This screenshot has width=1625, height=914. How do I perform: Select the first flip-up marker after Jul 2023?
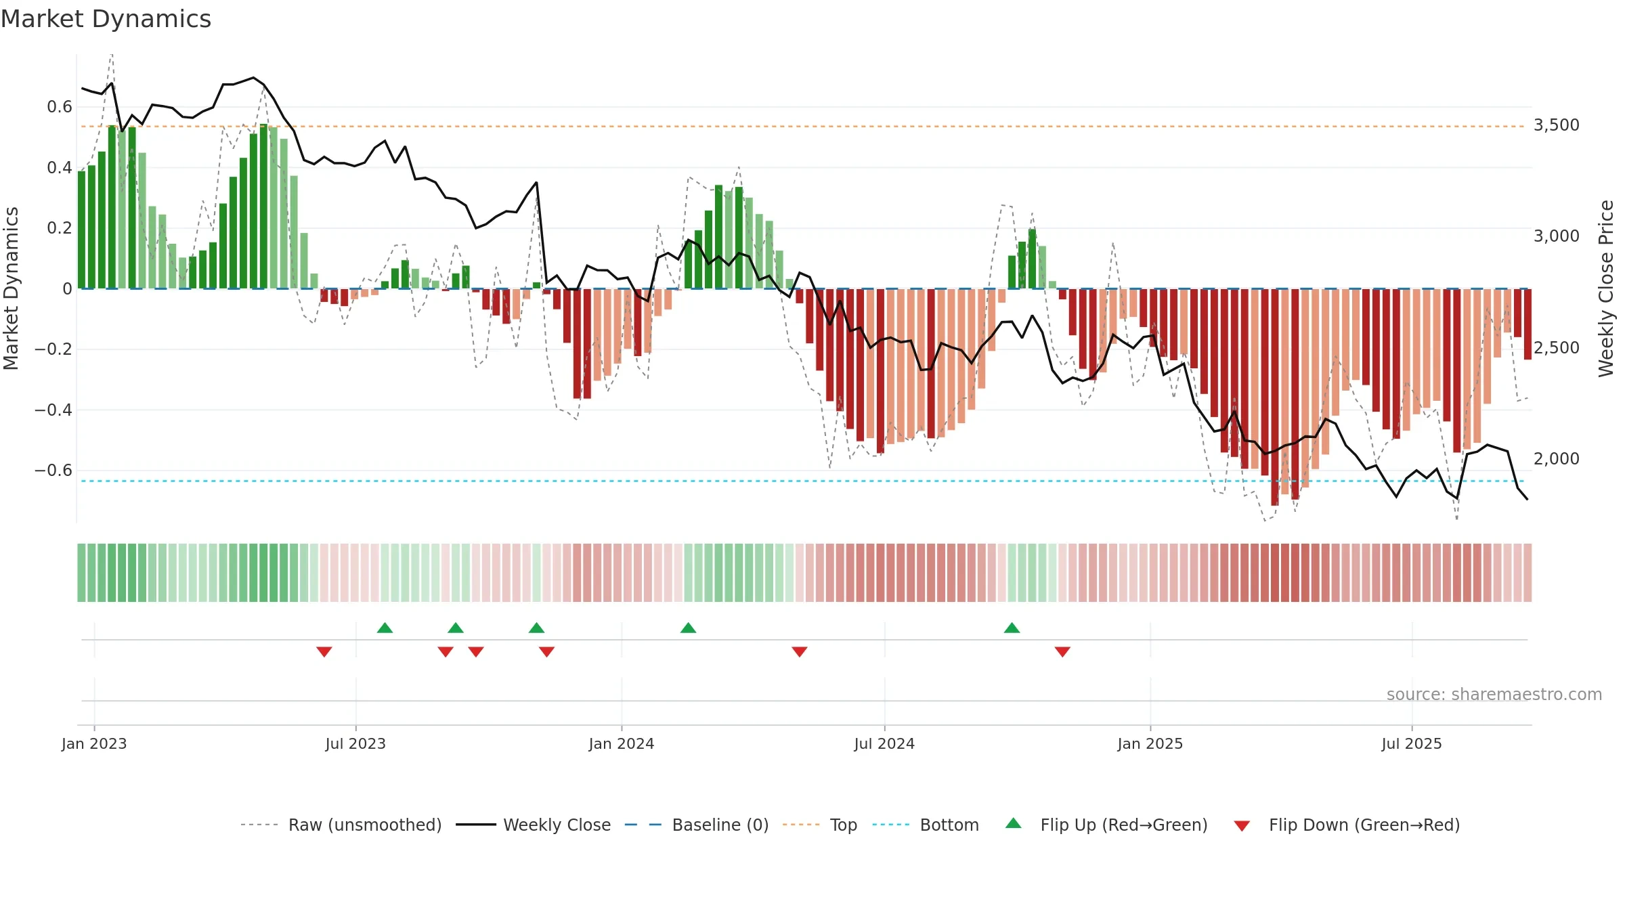[x=385, y=628]
